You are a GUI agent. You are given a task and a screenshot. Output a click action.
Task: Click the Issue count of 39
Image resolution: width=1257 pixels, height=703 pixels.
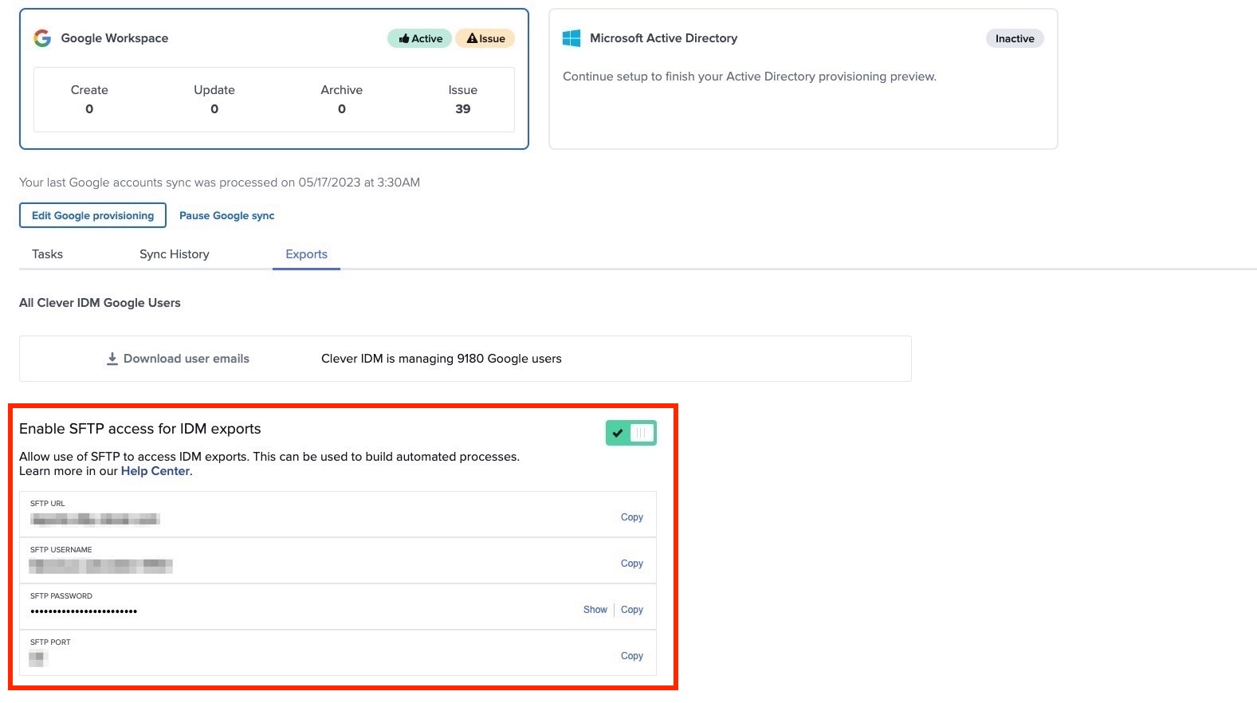tap(462, 109)
